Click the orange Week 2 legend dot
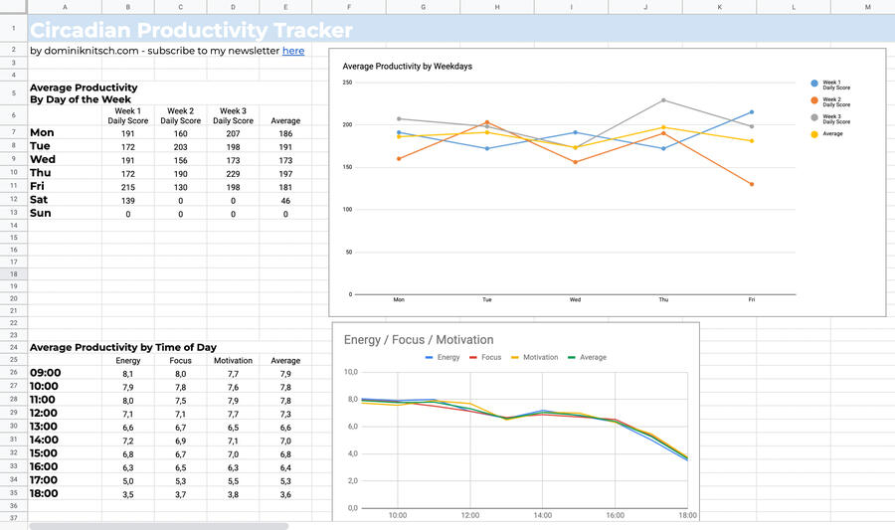The image size is (895, 530). (x=814, y=100)
